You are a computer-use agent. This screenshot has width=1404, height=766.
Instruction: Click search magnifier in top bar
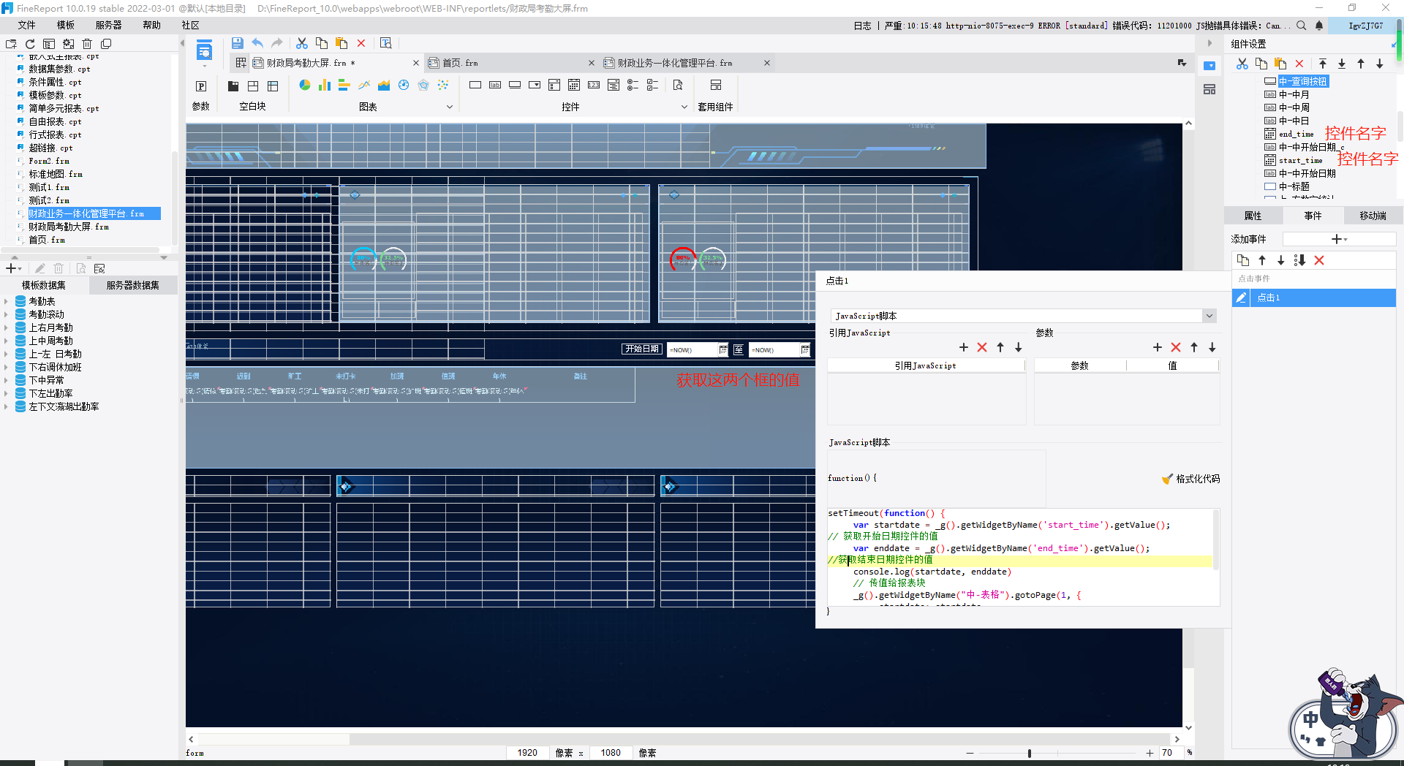click(x=1302, y=26)
